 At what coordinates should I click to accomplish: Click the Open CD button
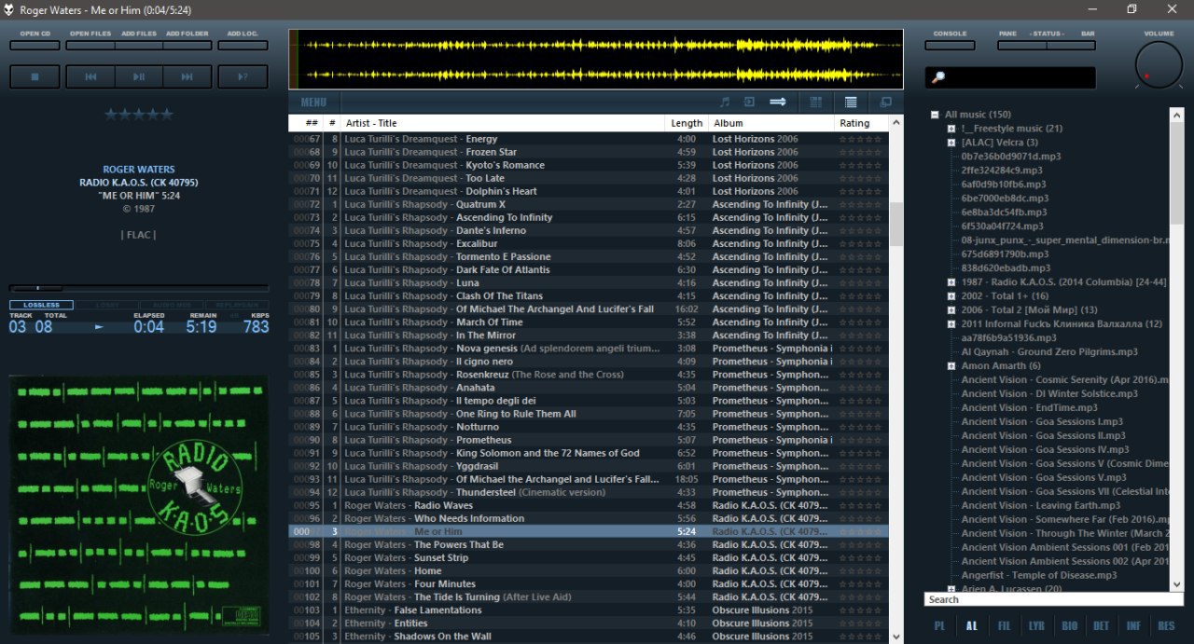tap(35, 45)
